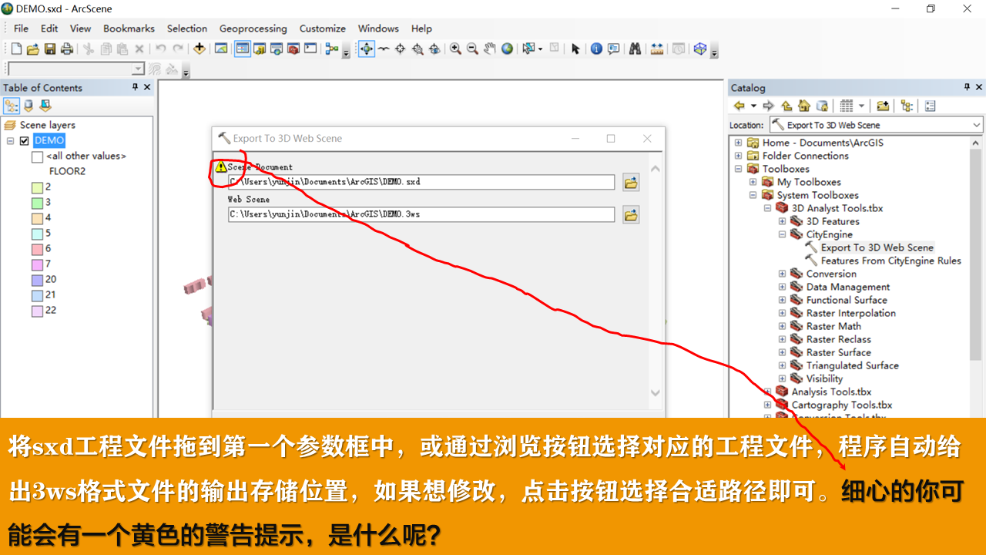Select the Navigate tool
The width and height of the screenshot is (986, 555).
click(x=366, y=49)
